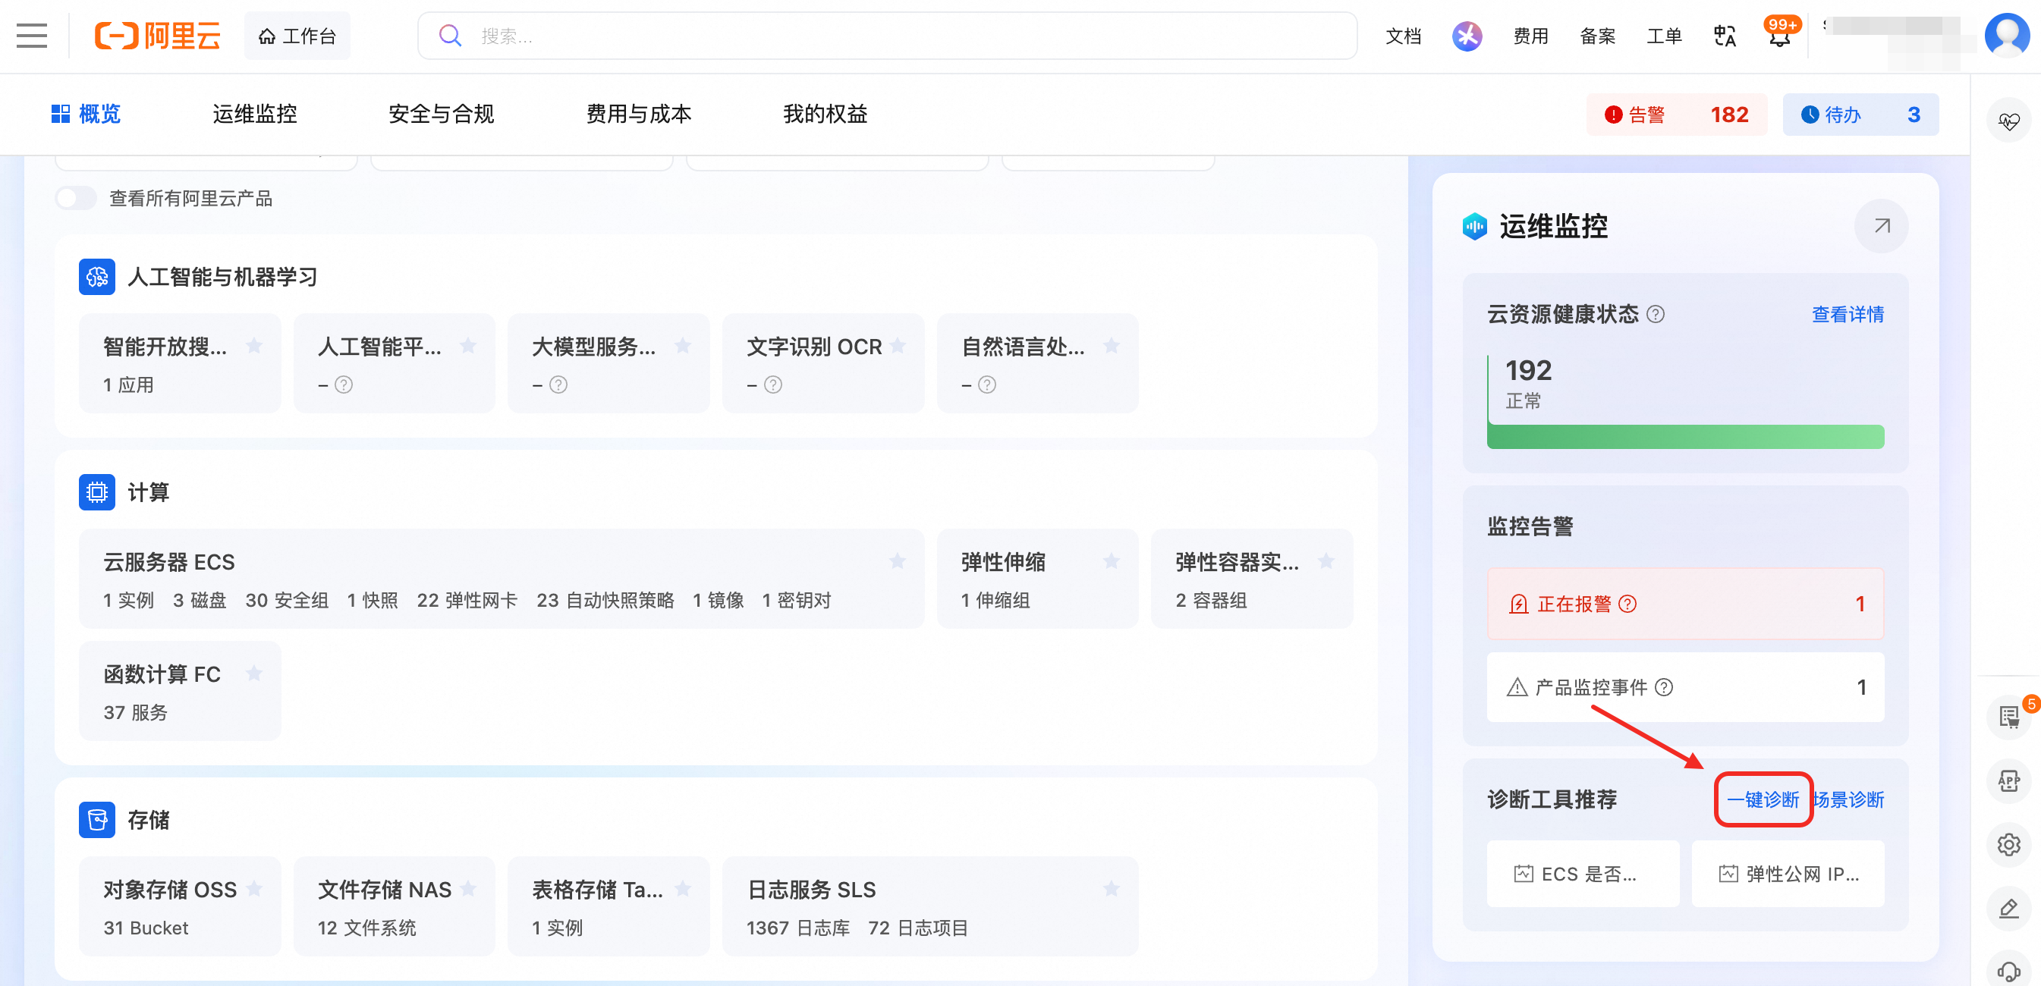Screen dimensions: 2041x986
Task: Open 运维监控 panel via arrow icon
Action: pyautogui.click(x=1881, y=227)
